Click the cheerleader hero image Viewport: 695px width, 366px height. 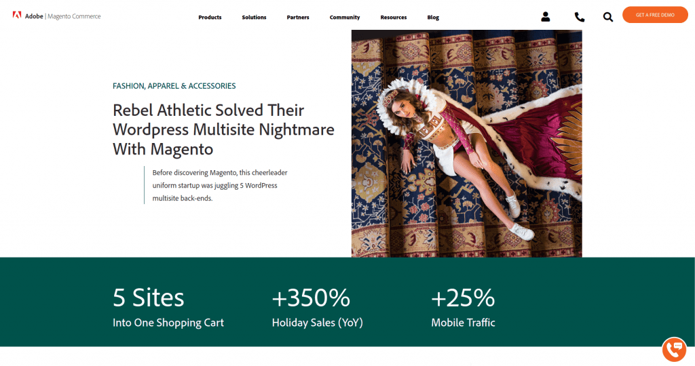[x=467, y=144]
